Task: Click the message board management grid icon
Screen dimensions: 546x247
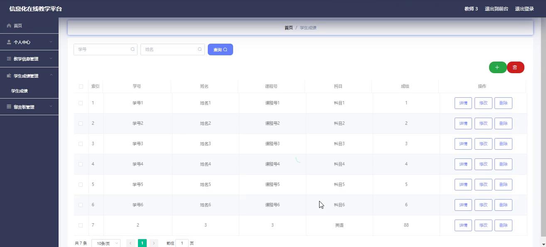Action: 9,107
